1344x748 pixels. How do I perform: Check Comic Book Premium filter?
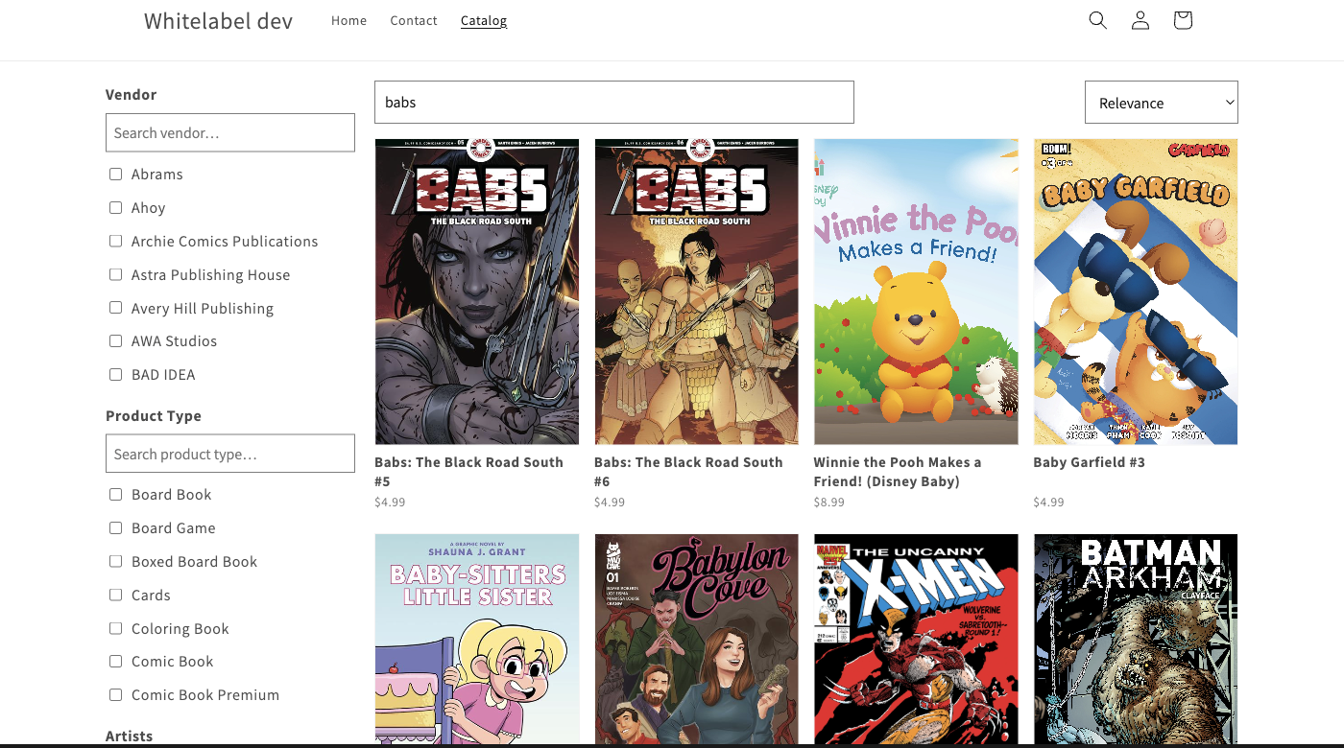pos(115,695)
